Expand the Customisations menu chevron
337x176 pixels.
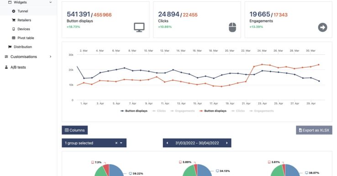point(51,57)
